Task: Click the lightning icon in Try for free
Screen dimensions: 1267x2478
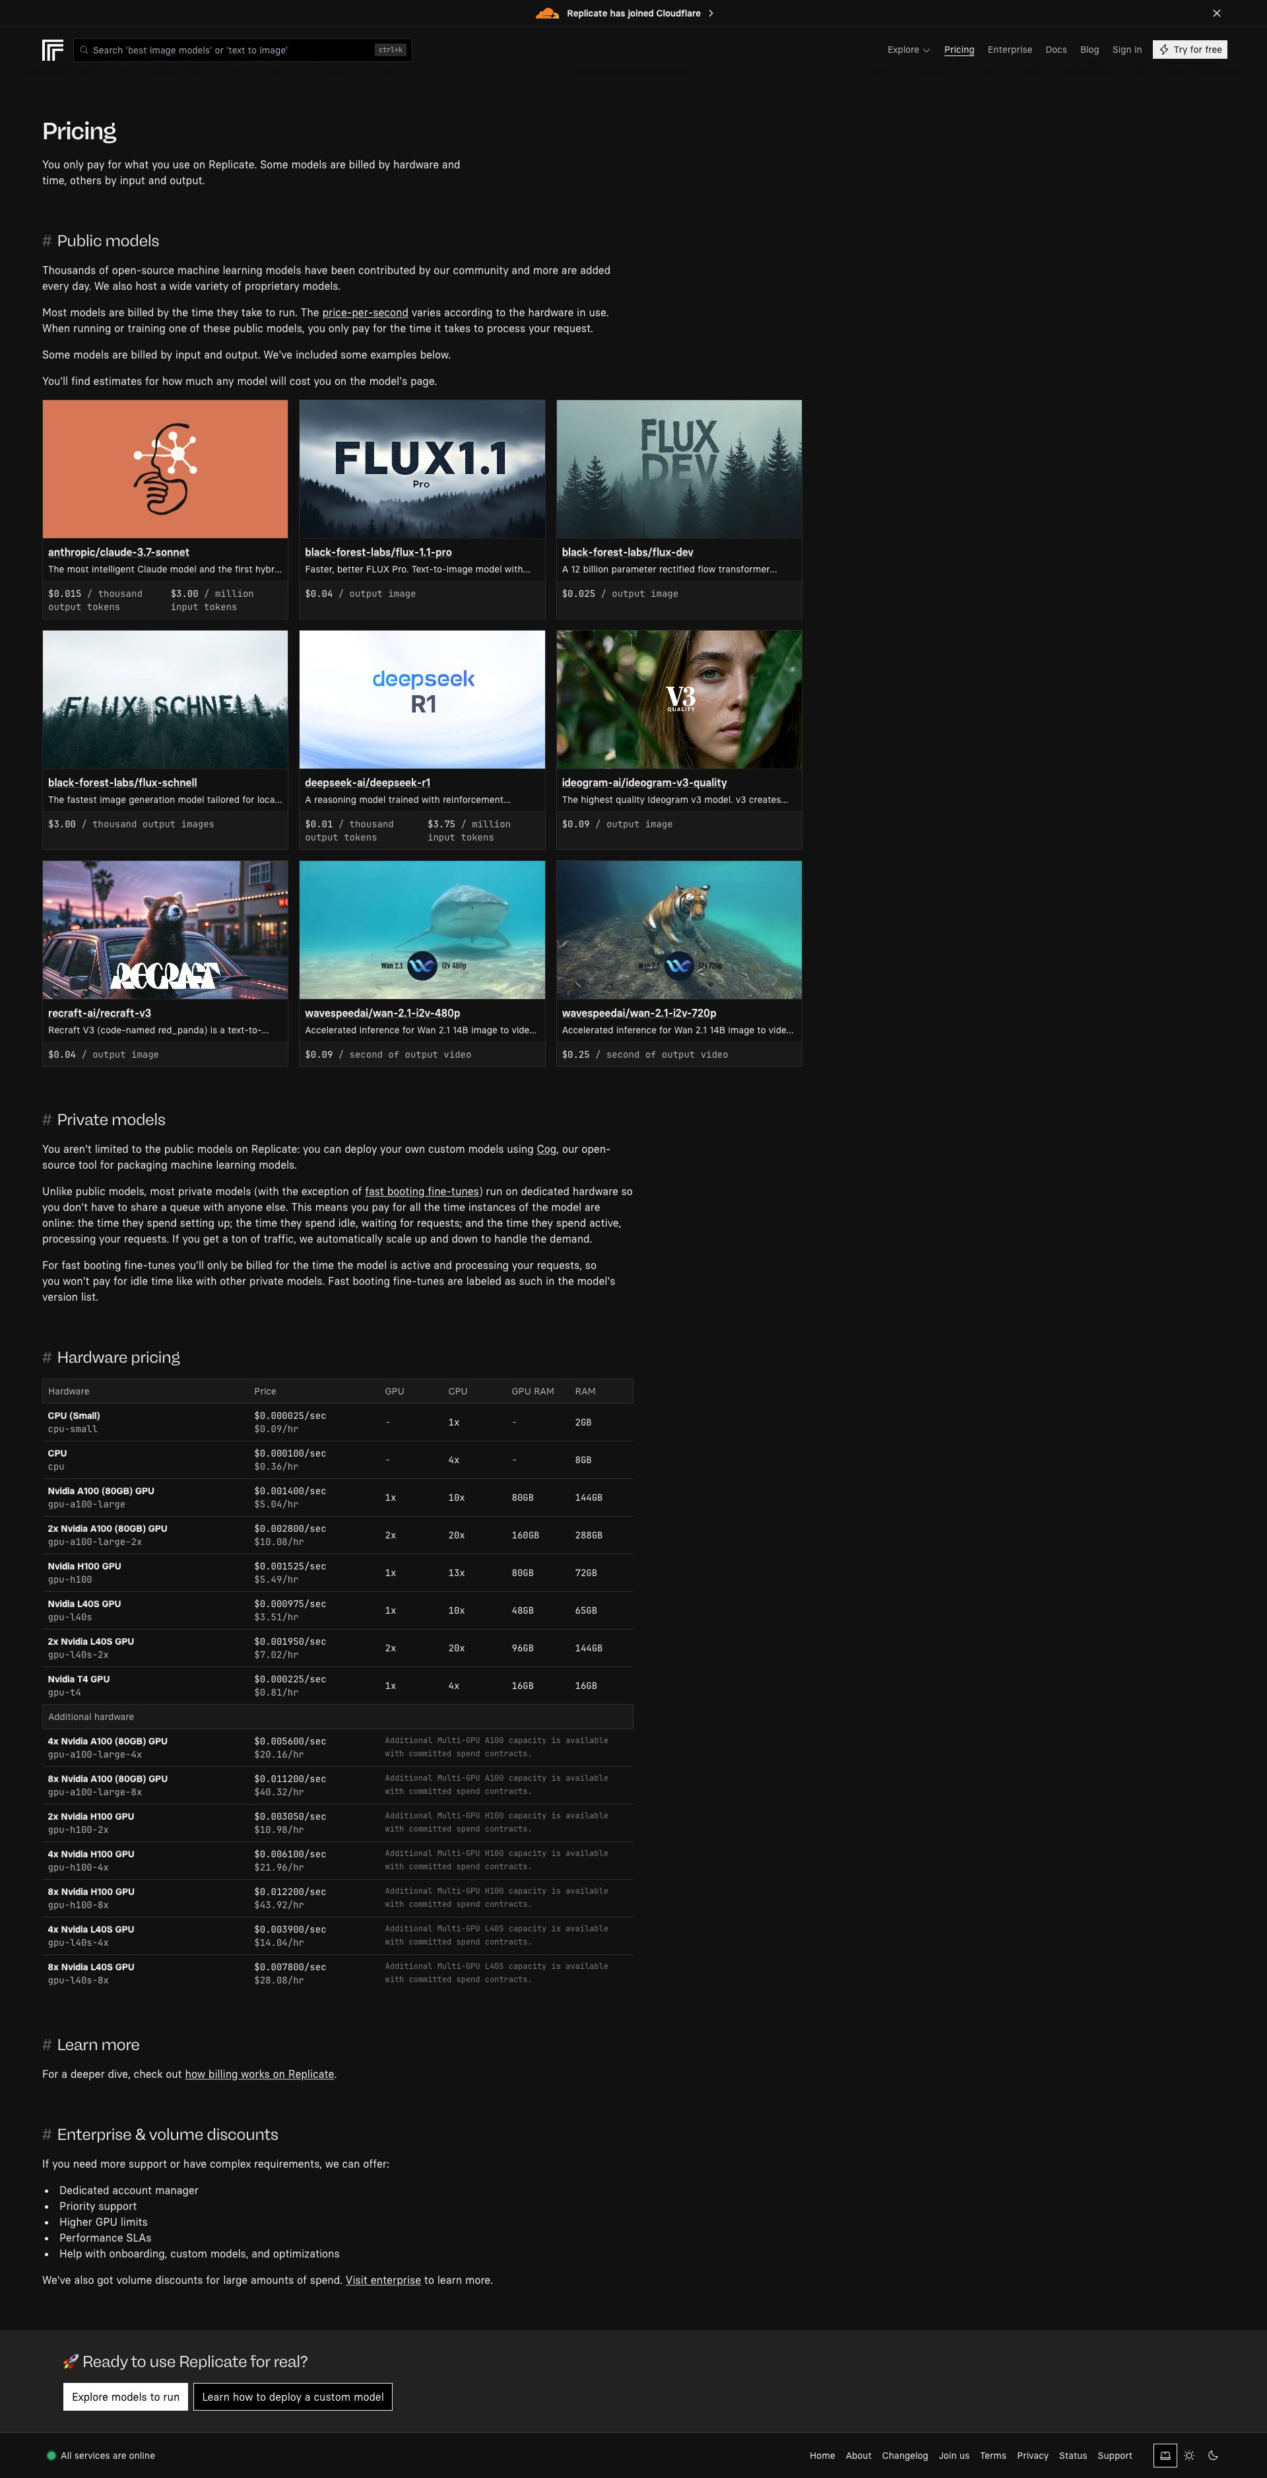Action: pyautogui.click(x=1164, y=49)
